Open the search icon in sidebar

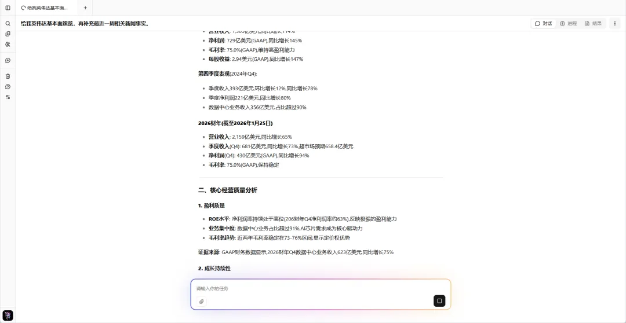[8, 24]
